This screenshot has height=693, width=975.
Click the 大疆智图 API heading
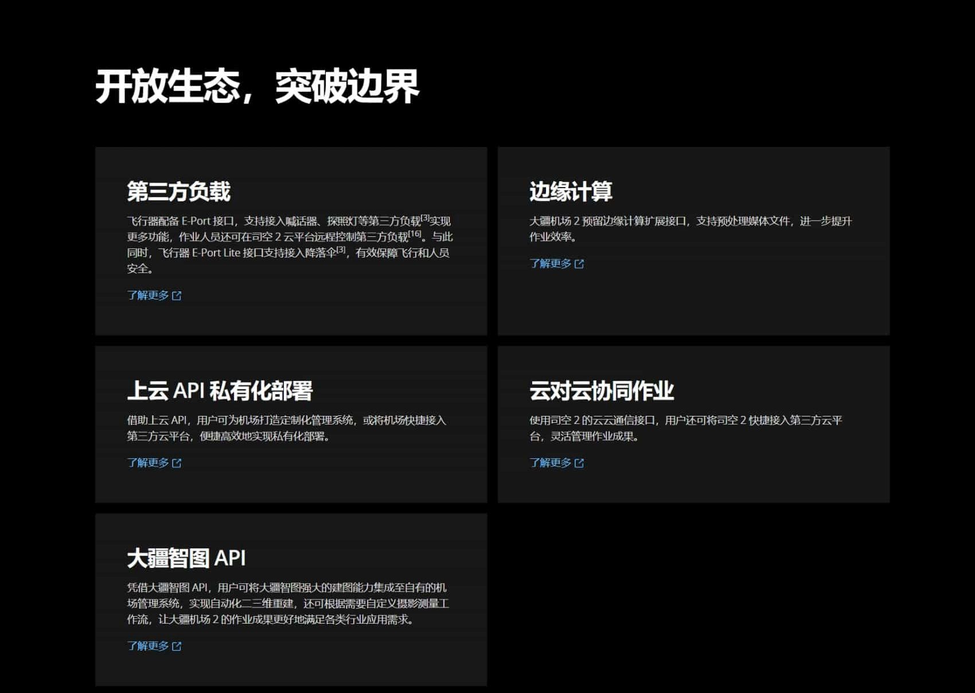point(186,558)
